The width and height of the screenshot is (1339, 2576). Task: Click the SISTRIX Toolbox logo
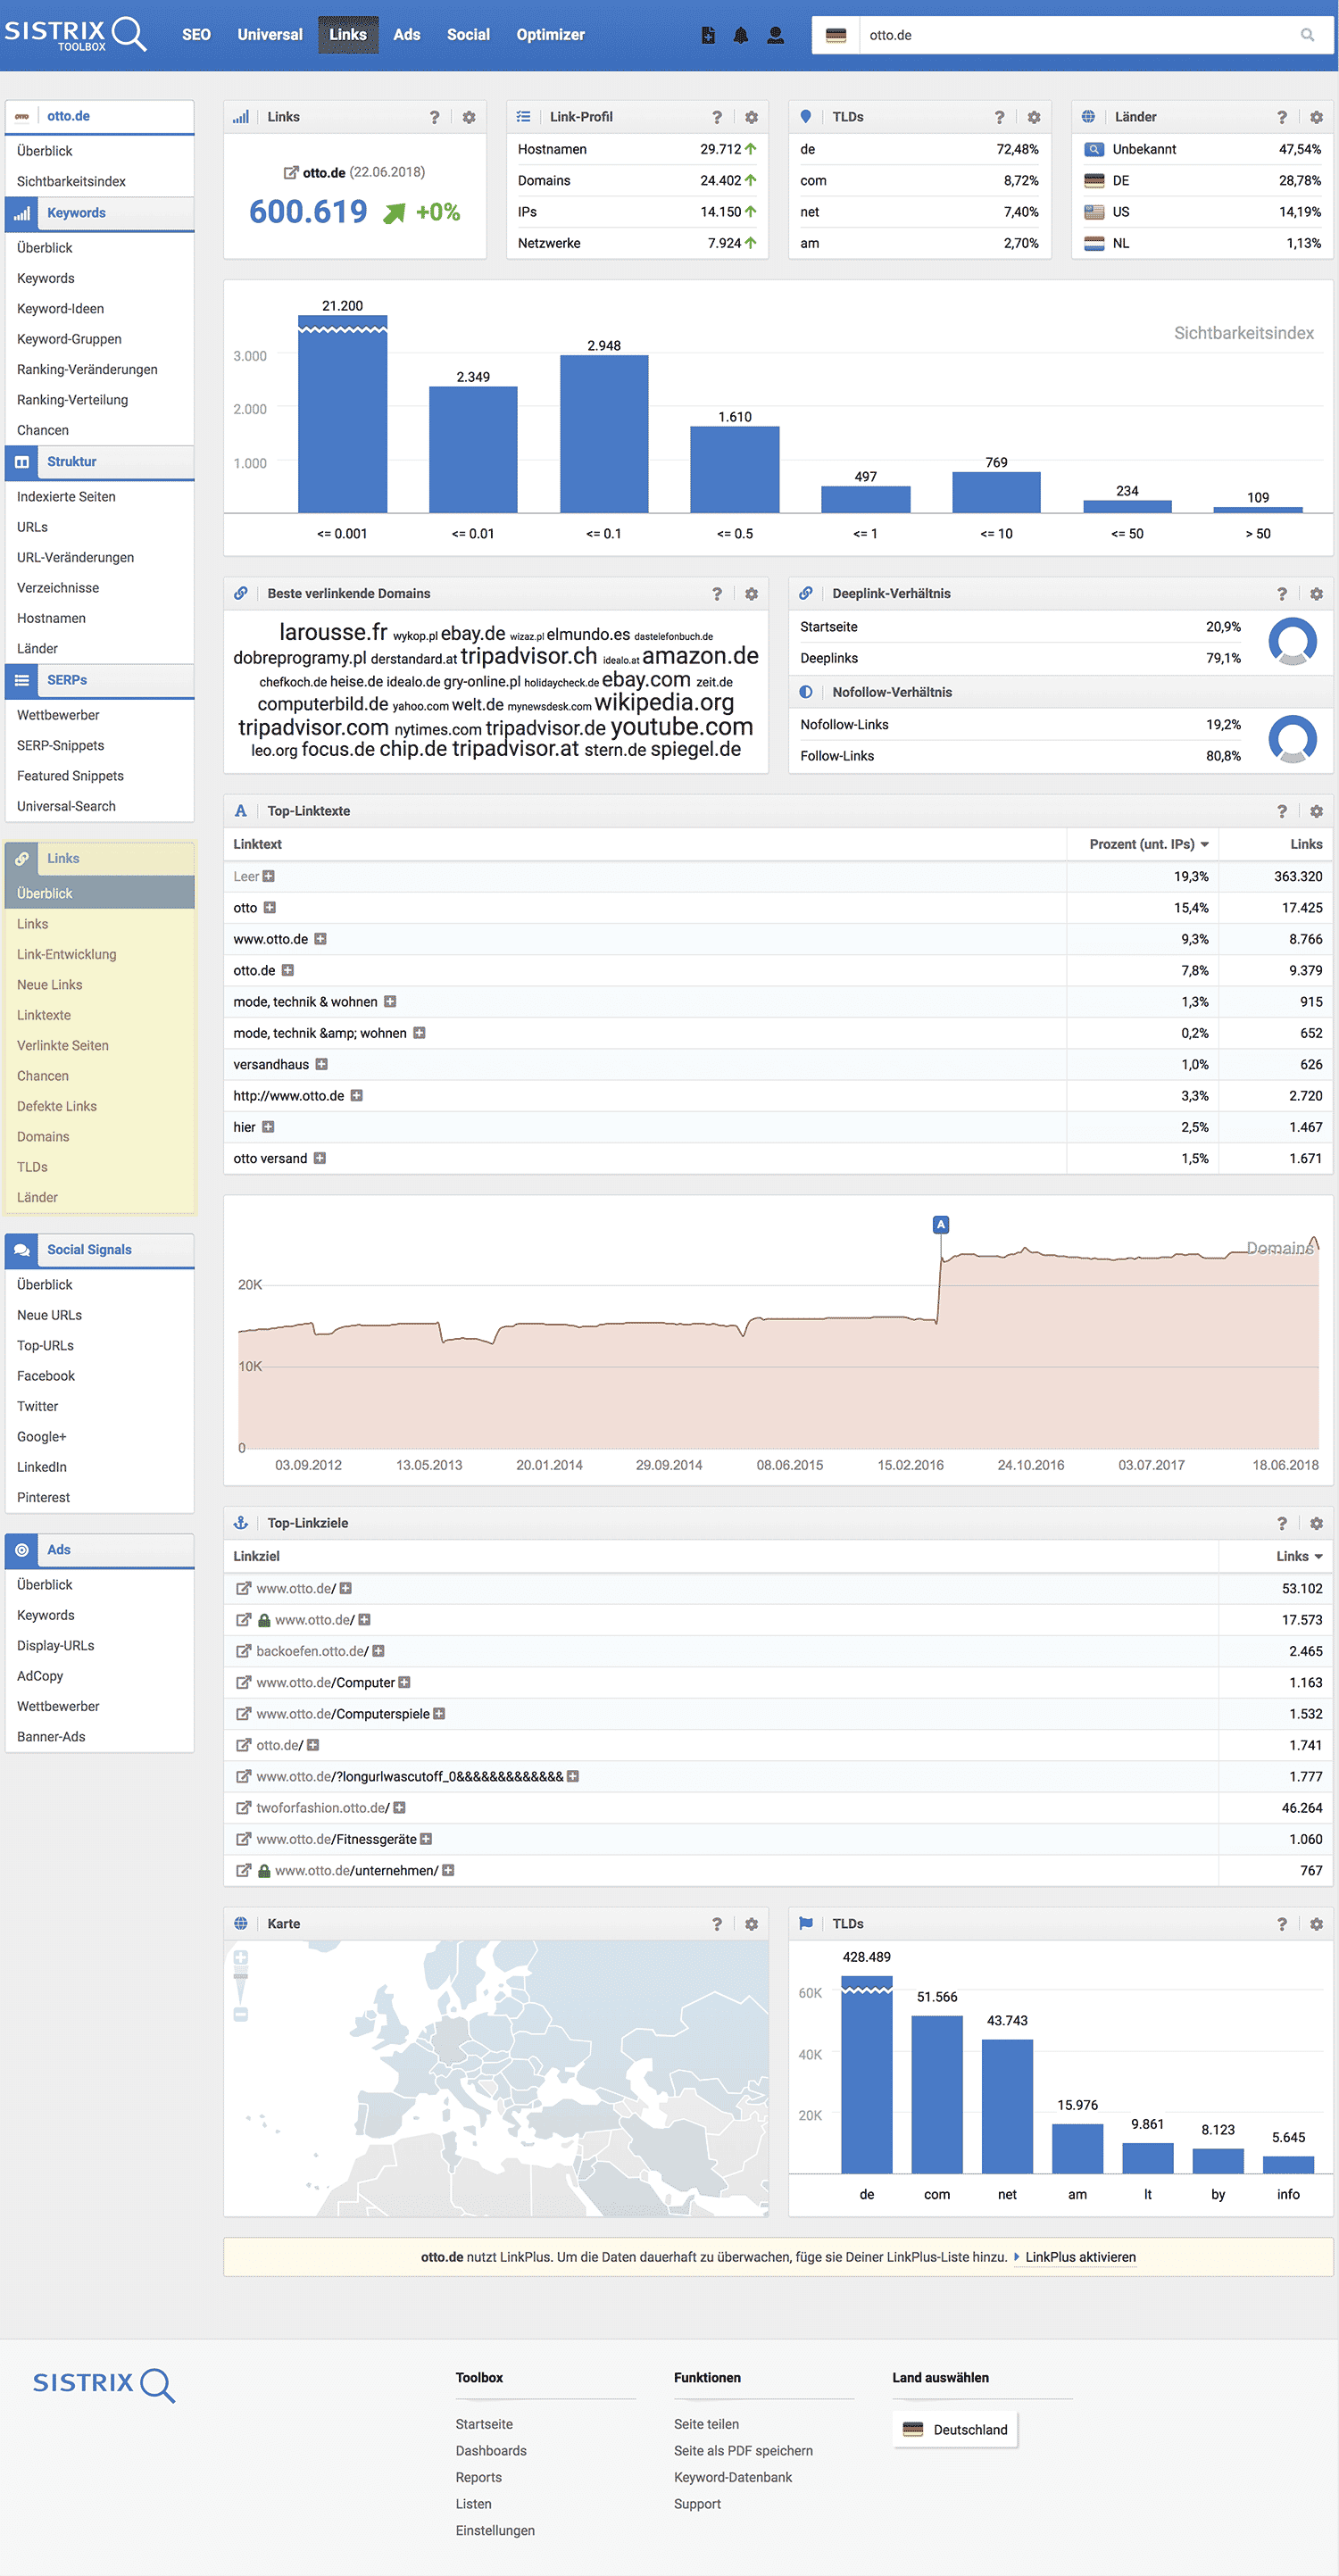[x=75, y=34]
